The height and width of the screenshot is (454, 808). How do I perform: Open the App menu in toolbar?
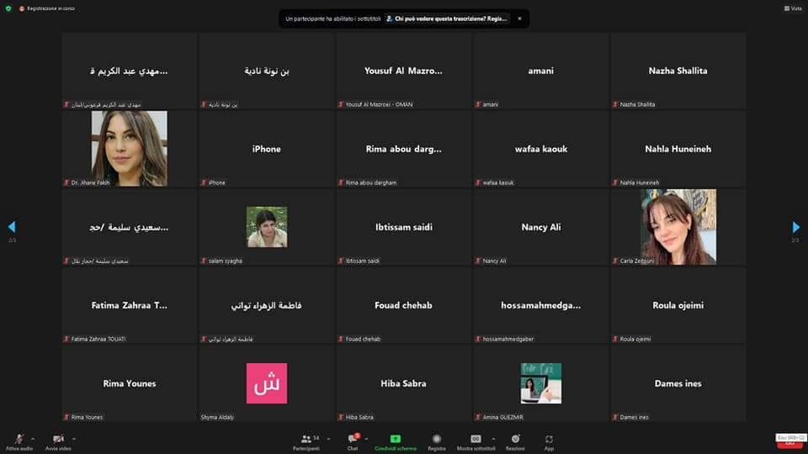(549, 441)
